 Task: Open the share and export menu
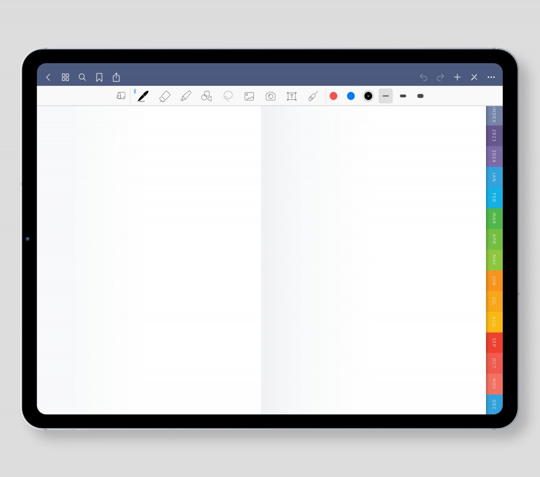pos(117,77)
